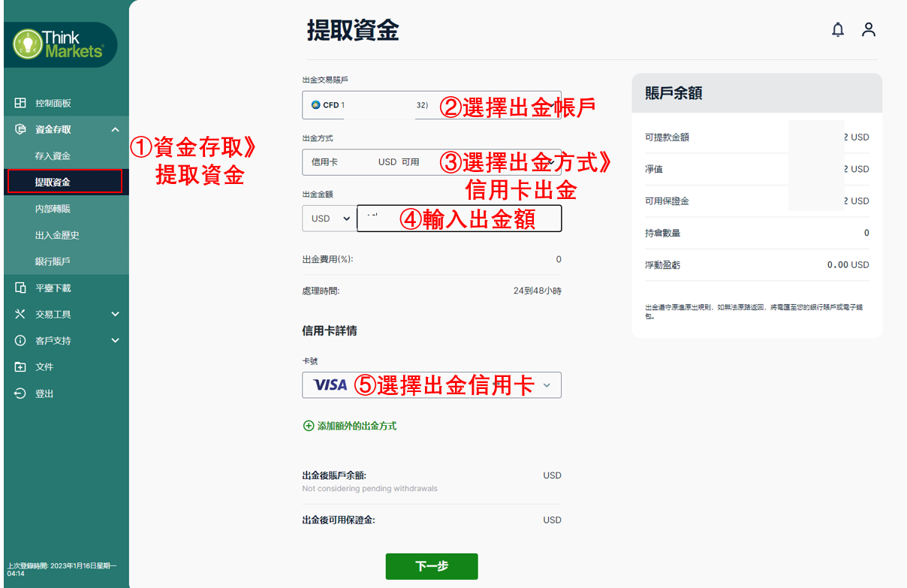The image size is (907, 588).
Task: Click the 下一步 button
Action: tap(432, 566)
